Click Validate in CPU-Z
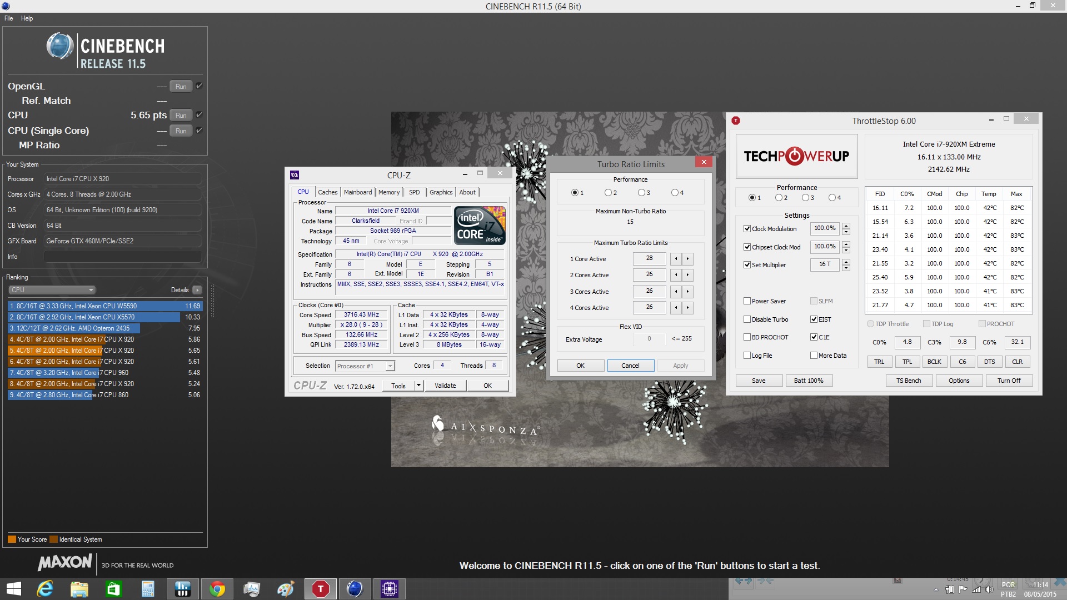The width and height of the screenshot is (1067, 600). (x=445, y=386)
